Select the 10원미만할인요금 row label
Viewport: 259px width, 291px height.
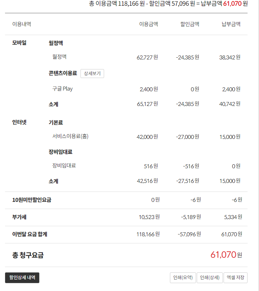[31, 200]
